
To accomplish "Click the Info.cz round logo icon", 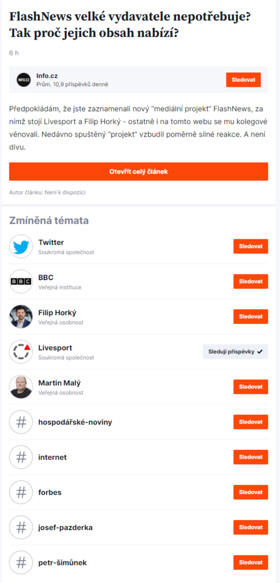I will coord(24,79).
